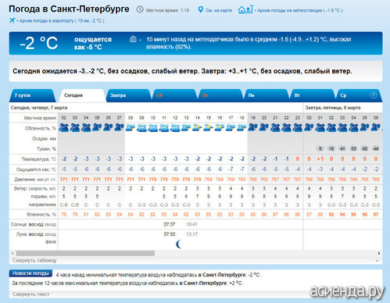Click the clock icon beside local time
This screenshot has height=303, width=390.
pyautogui.click(x=140, y=9)
